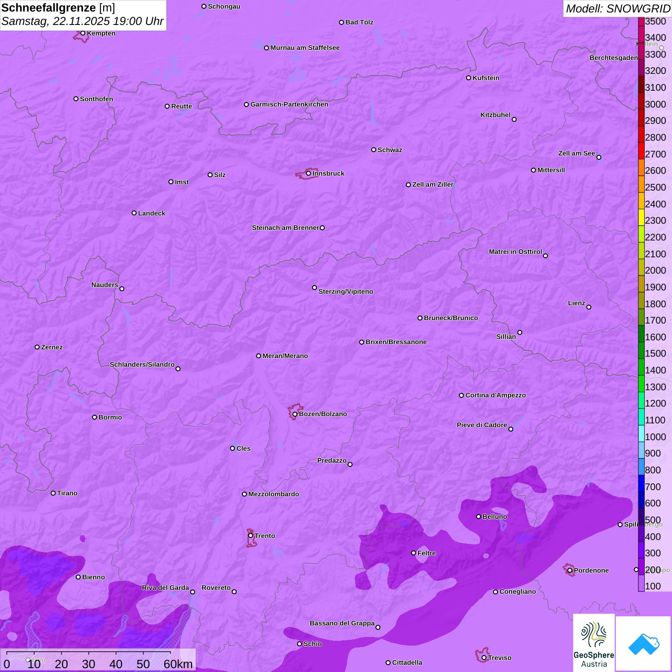Click the Bormio location dot
The height and width of the screenshot is (672, 672).
(95, 417)
